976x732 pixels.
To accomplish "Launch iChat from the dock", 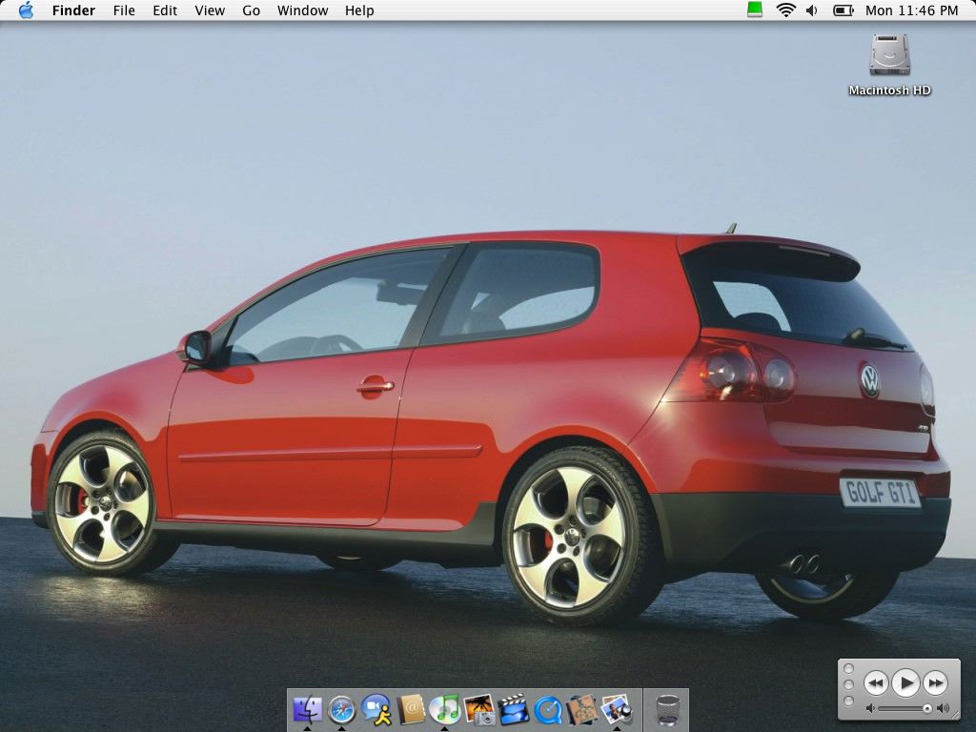I will (376, 709).
